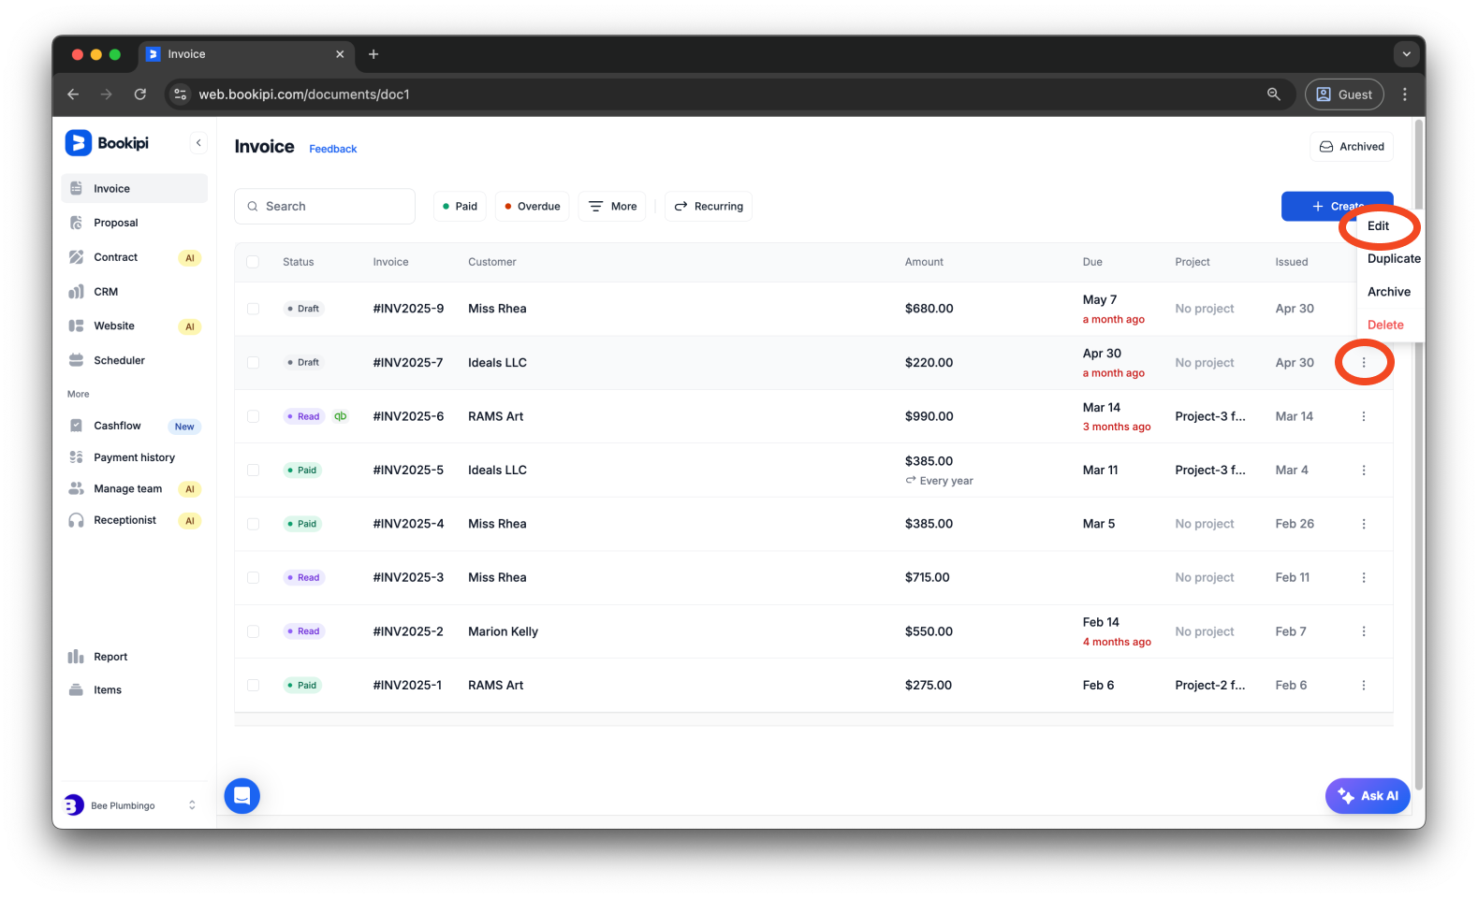Click the Cashflow sidebar icon
Viewport: 1478px width, 898px height.
tap(77, 426)
